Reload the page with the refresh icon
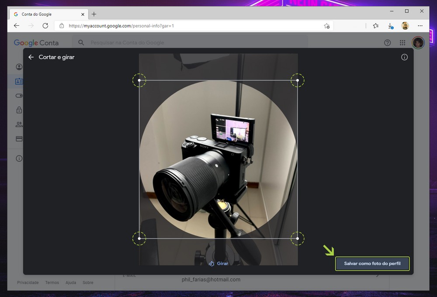Image resolution: width=437 pixels, height=297 pixels. [45, 26]
